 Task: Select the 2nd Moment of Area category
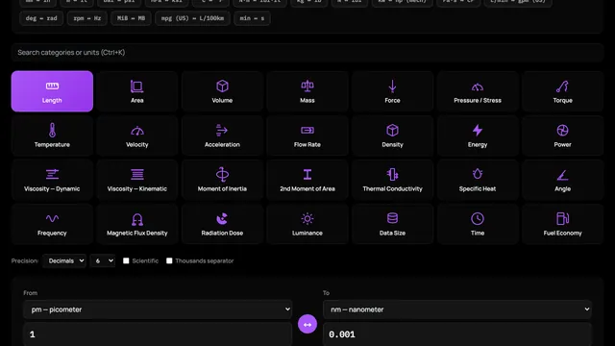click(x=307, y=180)
